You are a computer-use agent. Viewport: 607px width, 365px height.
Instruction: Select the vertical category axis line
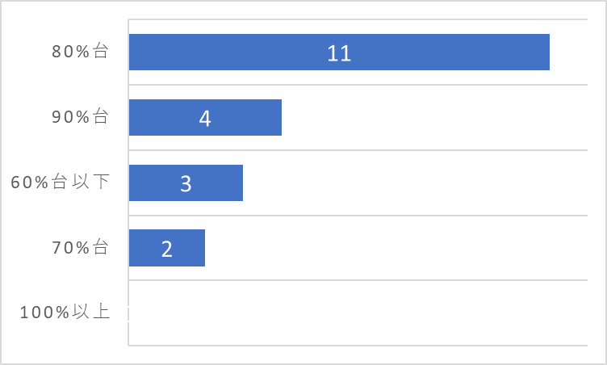click(128, 182)
